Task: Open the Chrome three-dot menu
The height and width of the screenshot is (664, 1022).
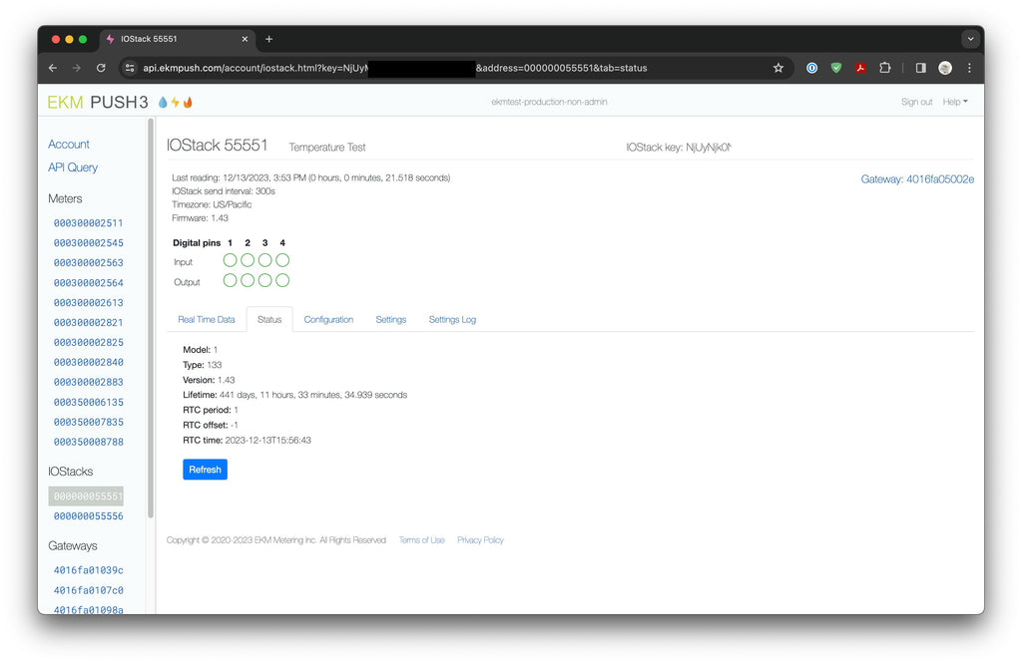Action: [x=969, y=68]
